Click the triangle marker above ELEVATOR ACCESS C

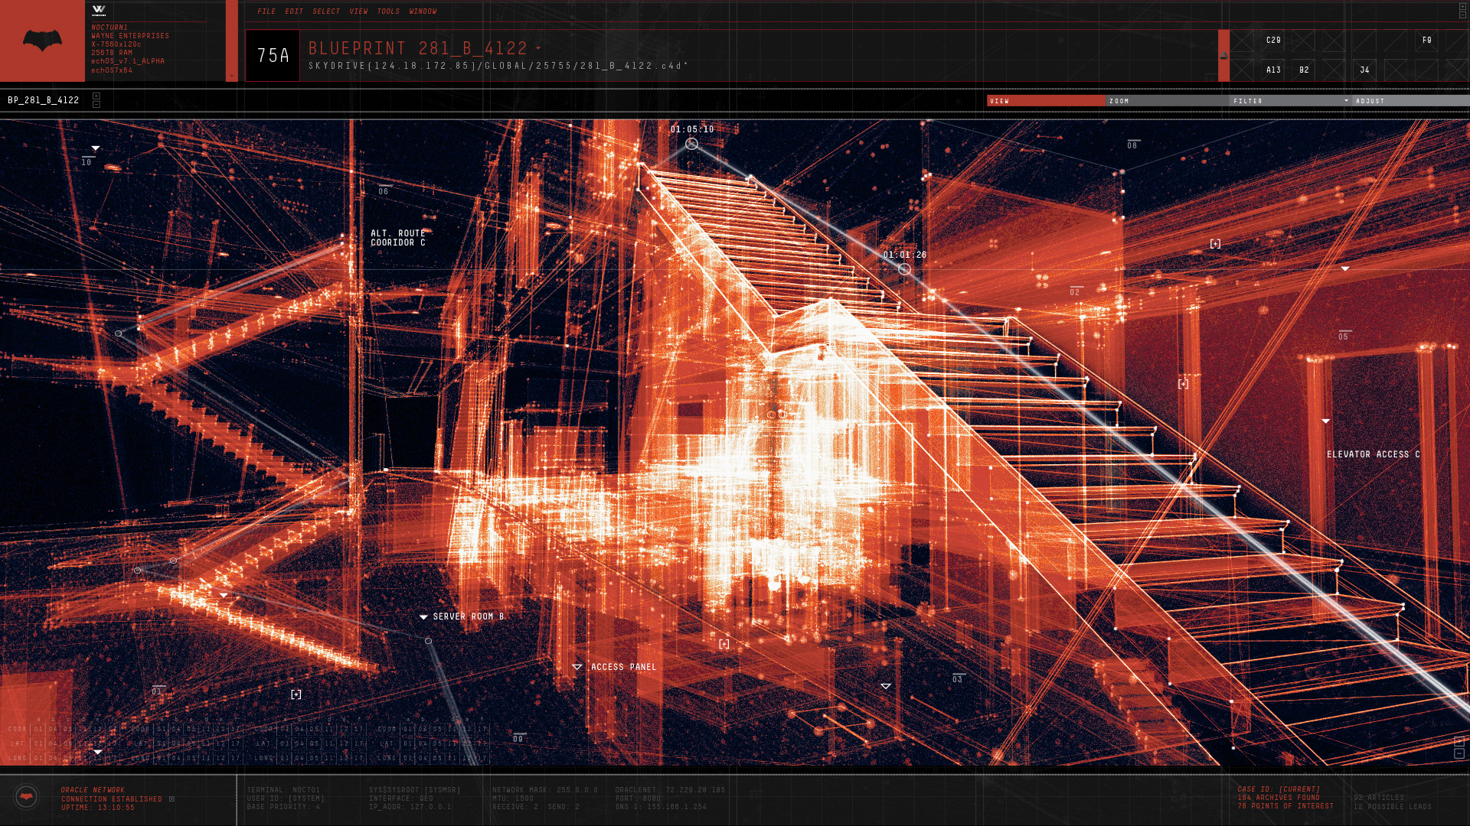click(1325, 421)
